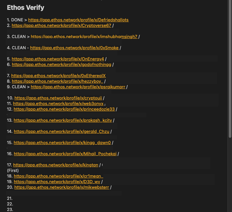Open the web3onyx profile link
Image resolution: width=232 pixels, height=212 pixels.
click(58, 104)
